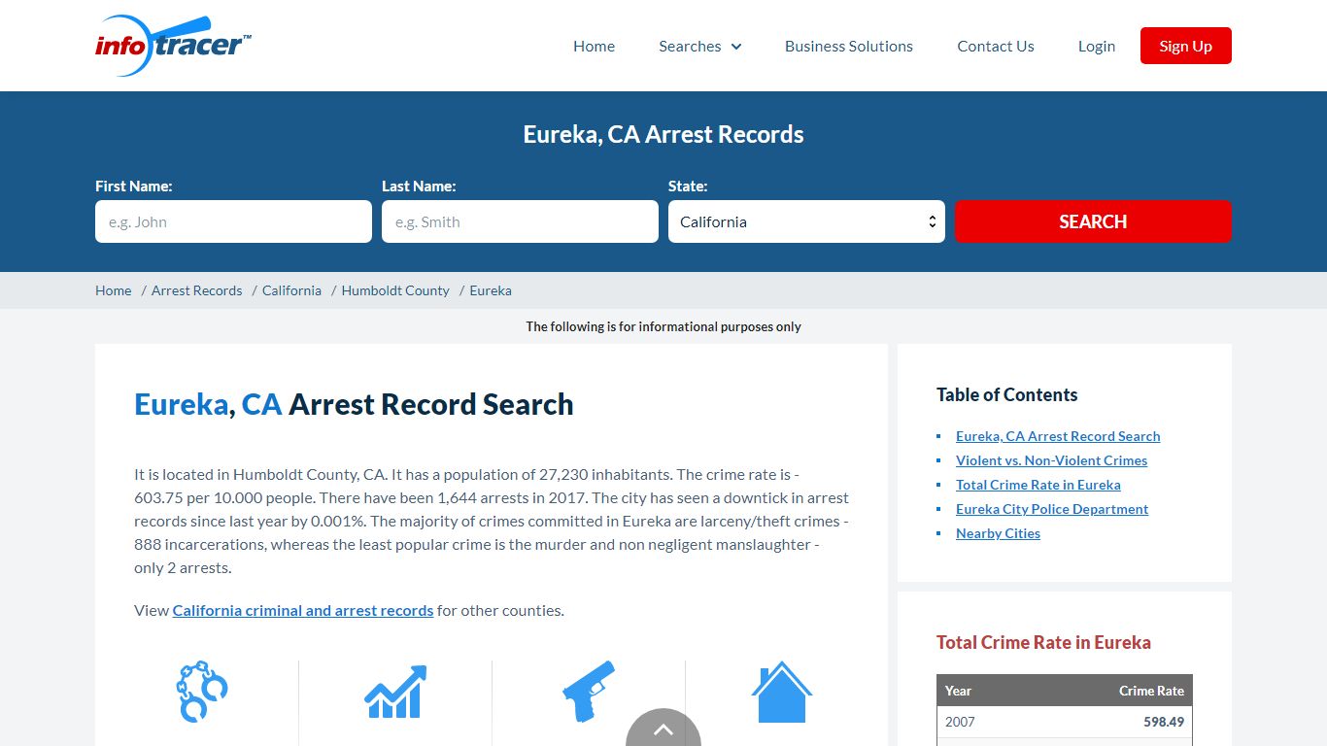Focus the First Name input field

(x=233, y=221)
